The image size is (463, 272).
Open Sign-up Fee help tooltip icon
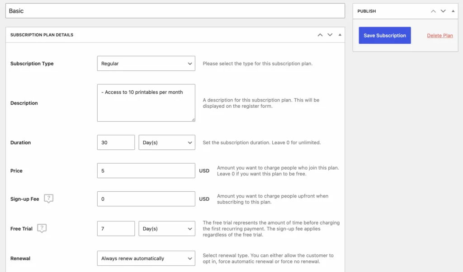48,198
